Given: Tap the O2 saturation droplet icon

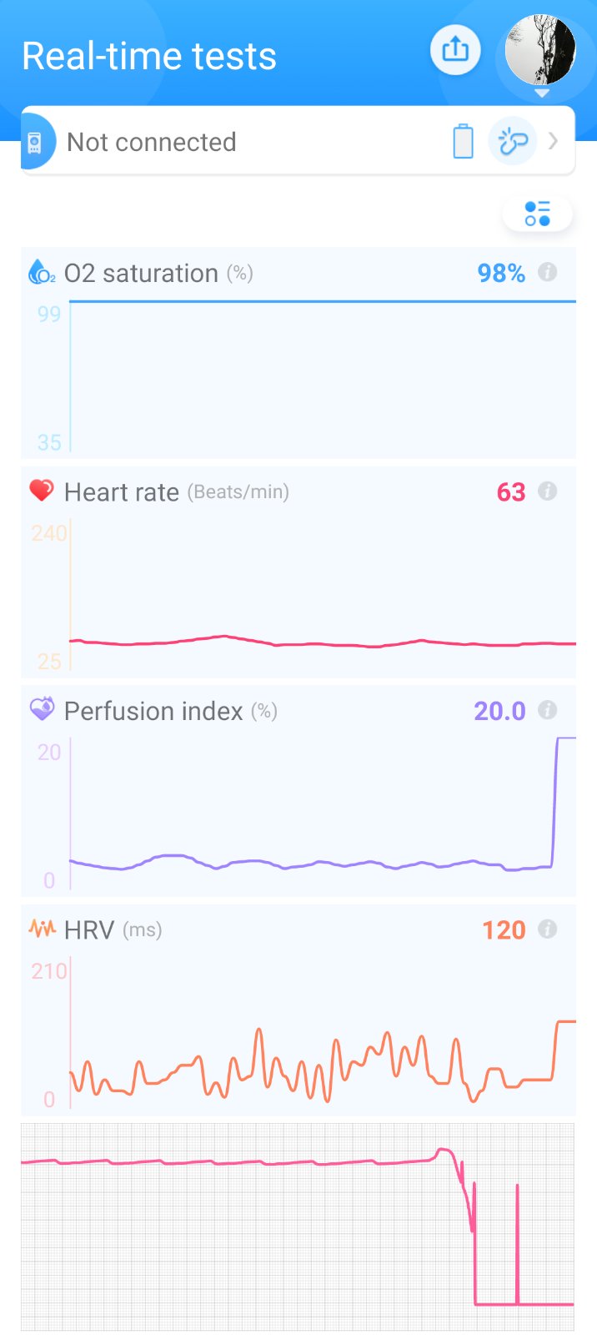Looking at the screenshot, I should 41,272.
